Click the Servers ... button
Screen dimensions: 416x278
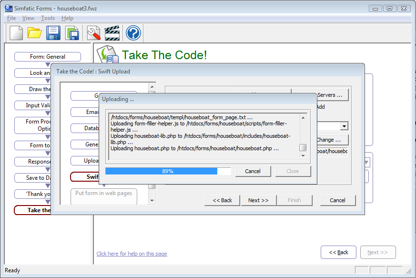click(333, 95)
